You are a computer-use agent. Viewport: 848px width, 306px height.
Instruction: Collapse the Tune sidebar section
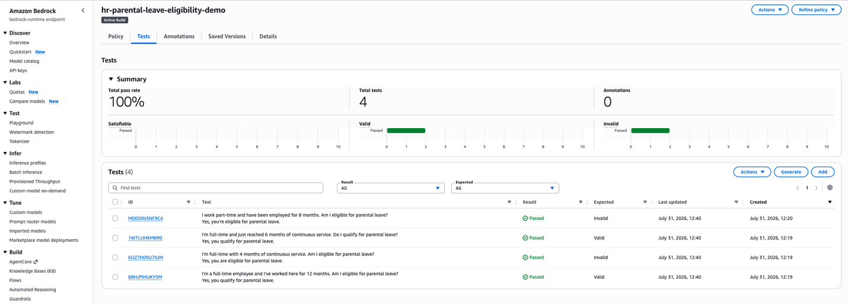pyautogui.click(x=5, y=203)
